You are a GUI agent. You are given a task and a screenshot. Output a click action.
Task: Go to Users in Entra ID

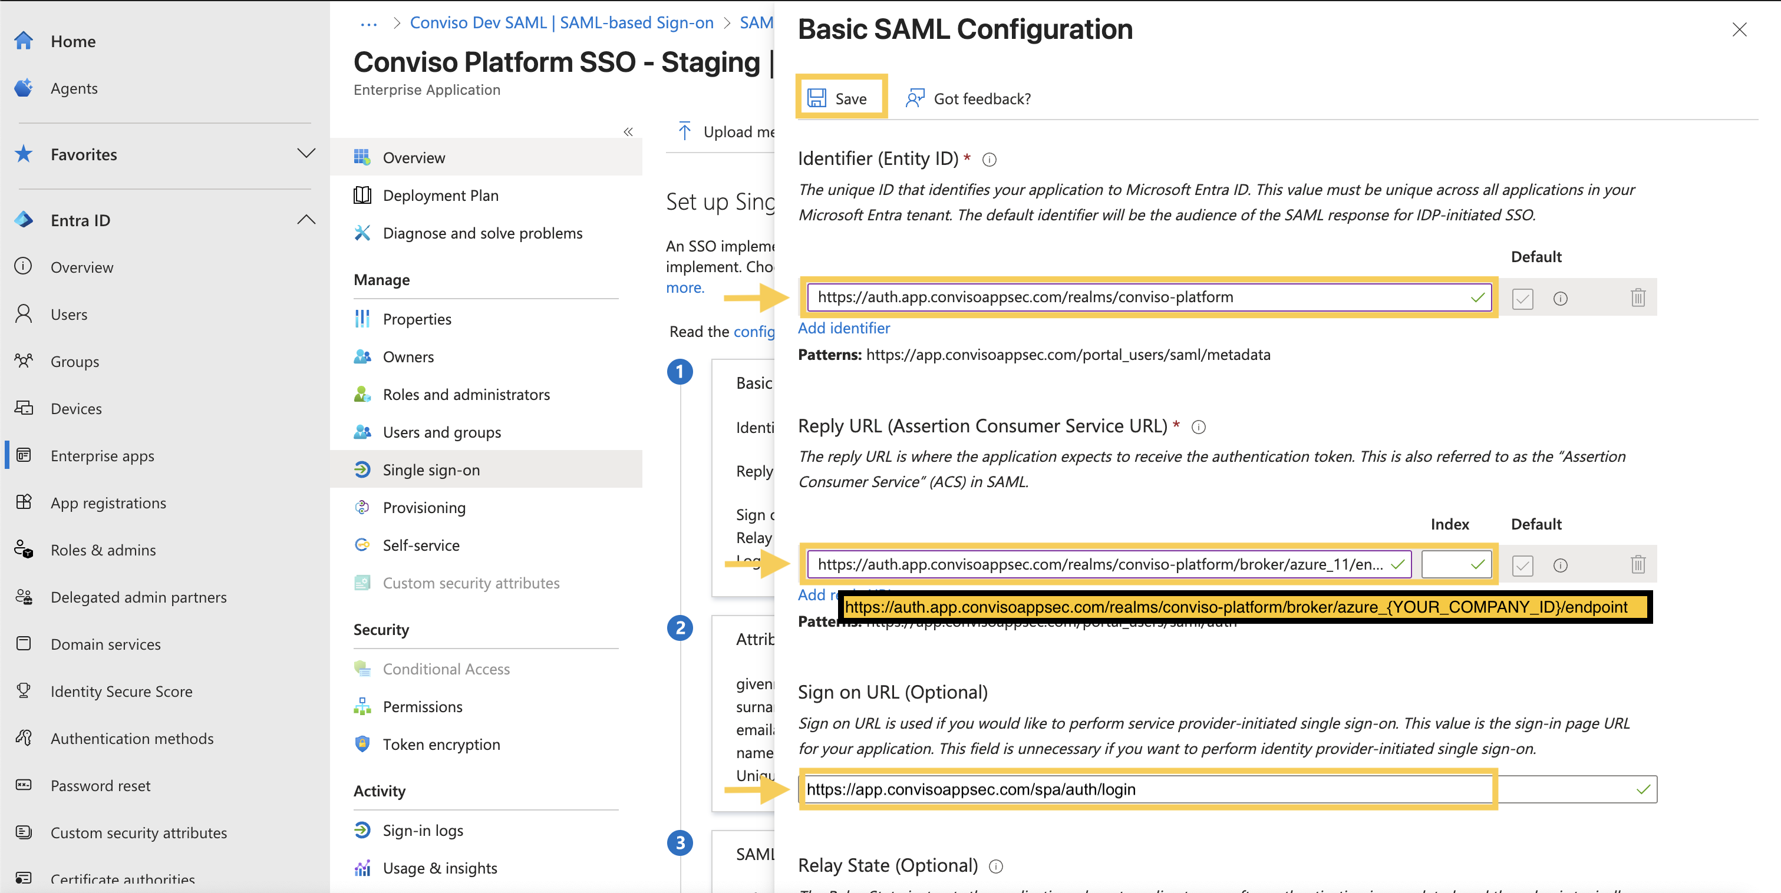tap(68, 314)
